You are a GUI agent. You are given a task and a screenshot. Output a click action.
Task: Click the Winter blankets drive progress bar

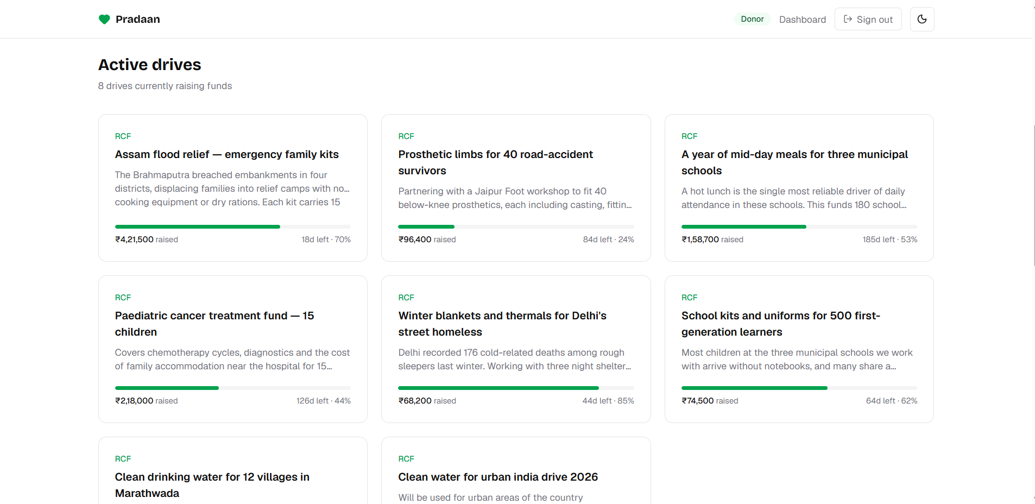coord(516,388)
